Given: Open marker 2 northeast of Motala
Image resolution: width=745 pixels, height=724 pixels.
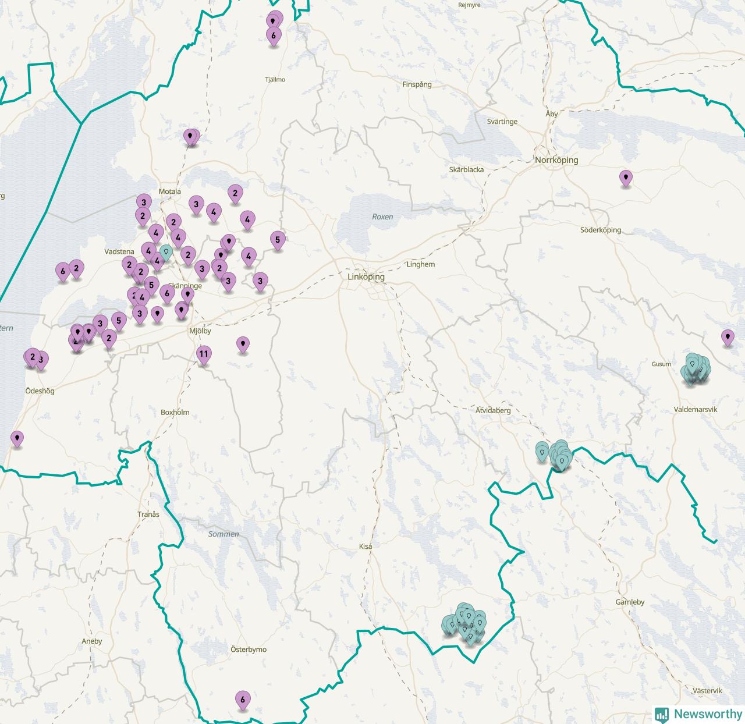Looking at the screenshot, I should pos(235,194).
